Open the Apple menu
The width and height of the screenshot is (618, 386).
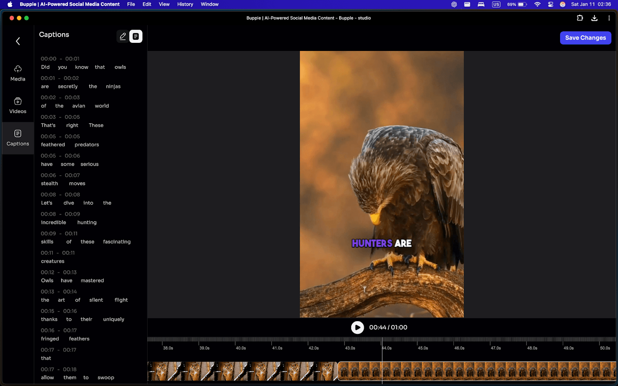tap(10, 4)
